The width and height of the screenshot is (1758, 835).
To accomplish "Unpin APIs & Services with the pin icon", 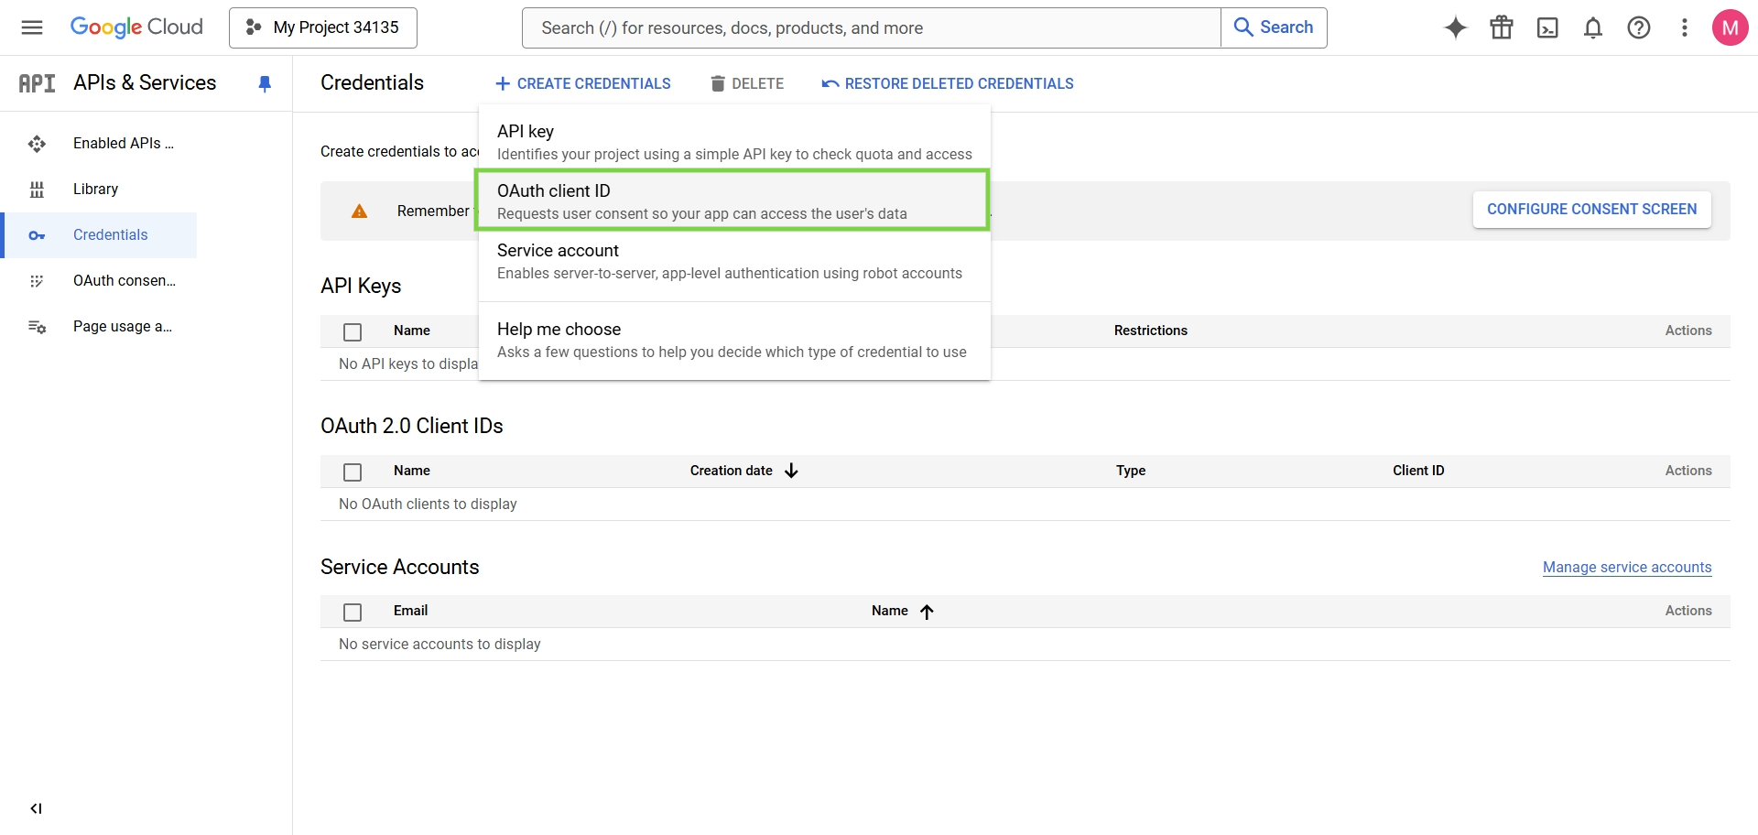I will (x=265, y=84).
